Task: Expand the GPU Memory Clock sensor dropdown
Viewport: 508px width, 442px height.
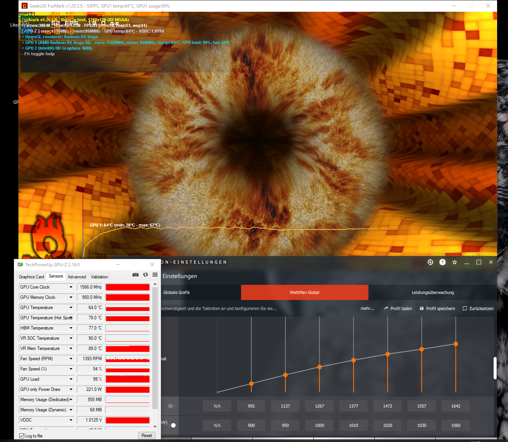Action: 71,297
